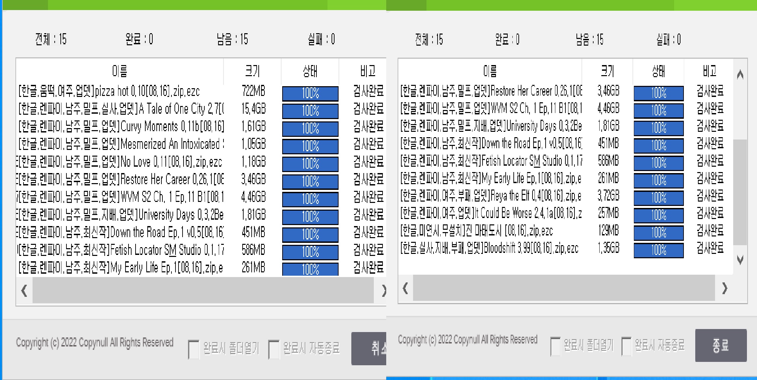This screenshot has height=380, width=757.
Task: Enable 완료시 자동종료 checkbox in left window
Action: pyautogui.click(x=274, y=349)
